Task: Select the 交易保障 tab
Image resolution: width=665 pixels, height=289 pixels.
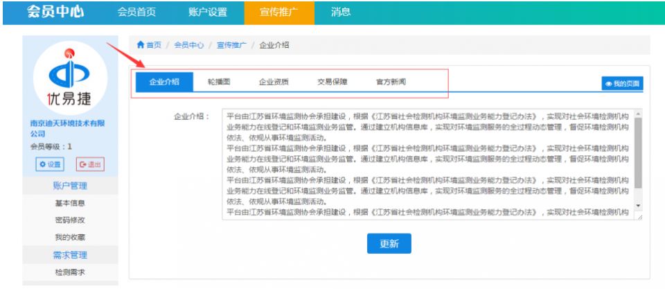Action: pyautogui.click(x=332, y=82)
